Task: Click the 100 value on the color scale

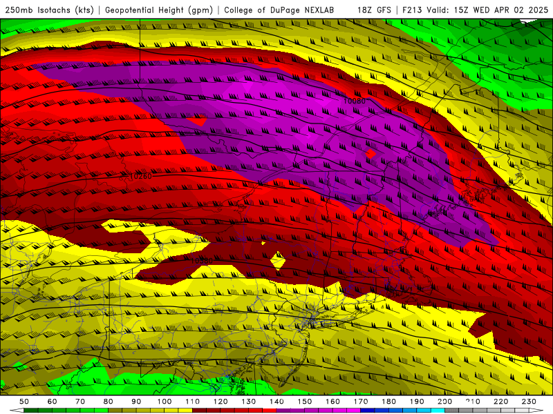Action: (165, 402)
